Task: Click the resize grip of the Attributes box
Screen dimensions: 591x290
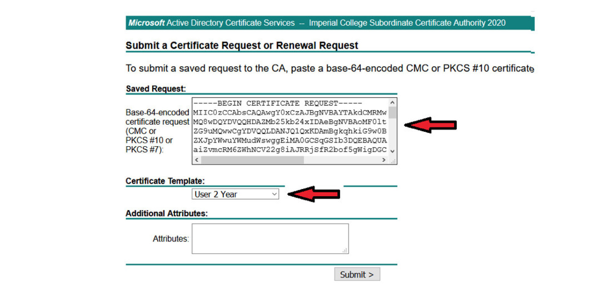Action: [x=345, y=251]
